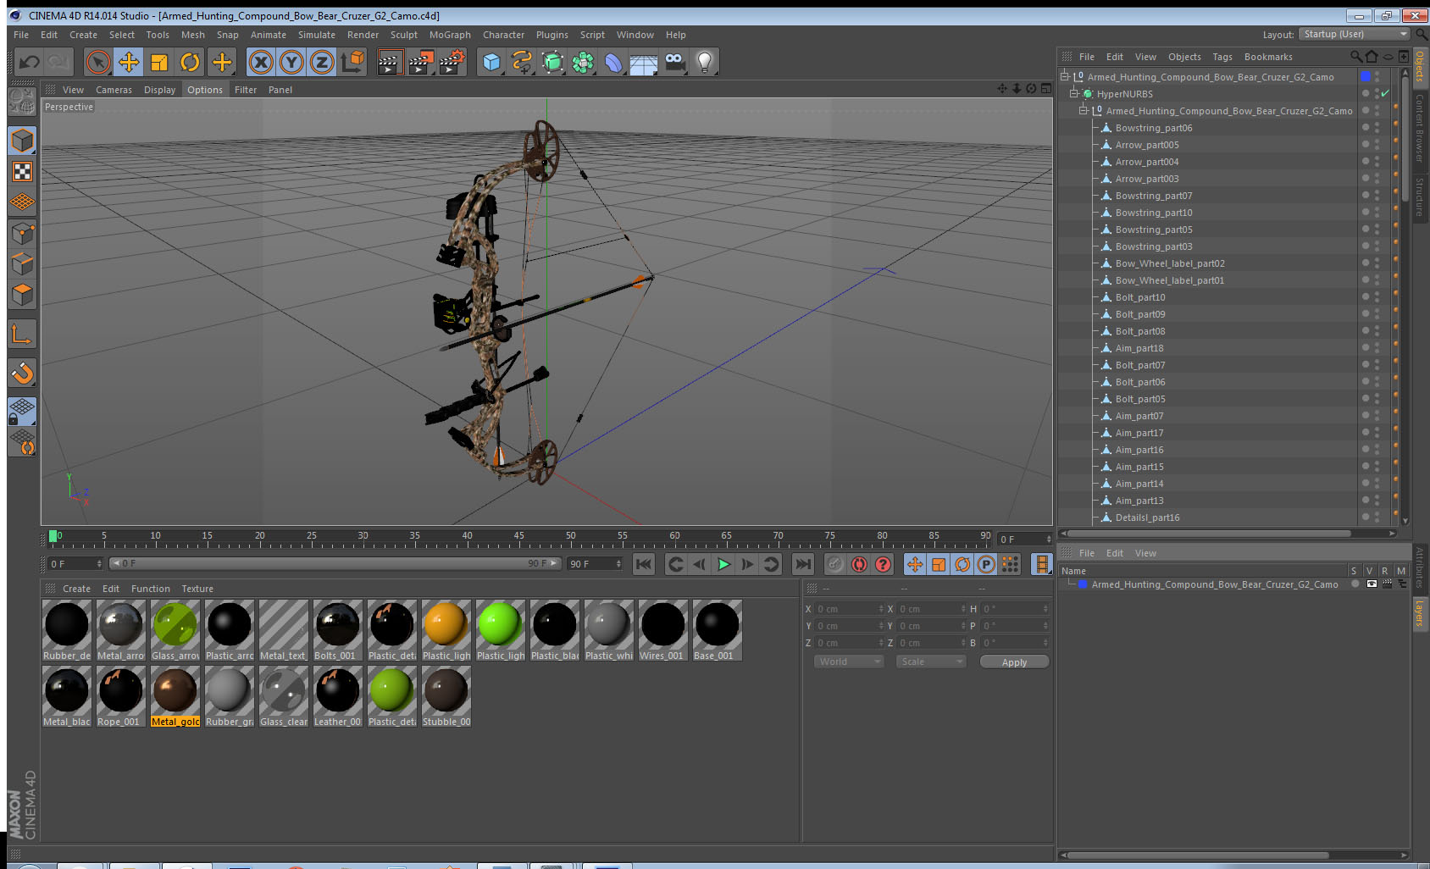Viewport: 1430px width, 869px height.
Task: Enable Axis mode icon
Action: tap(22, 334)
